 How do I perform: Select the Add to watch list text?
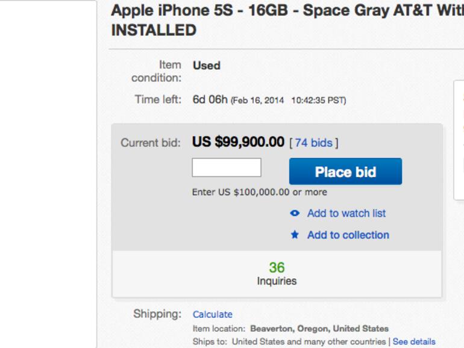346,213
